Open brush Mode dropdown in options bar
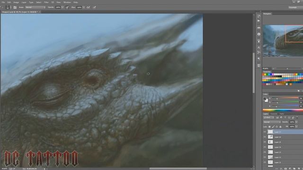This screenshot has width=303, height=170. 35,8
